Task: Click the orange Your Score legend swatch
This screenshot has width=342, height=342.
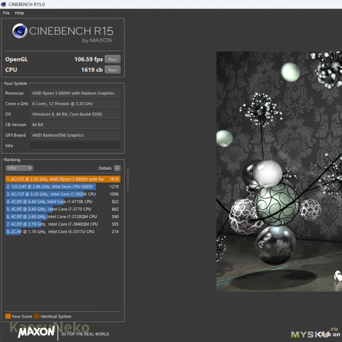Action: pos(8,316)
